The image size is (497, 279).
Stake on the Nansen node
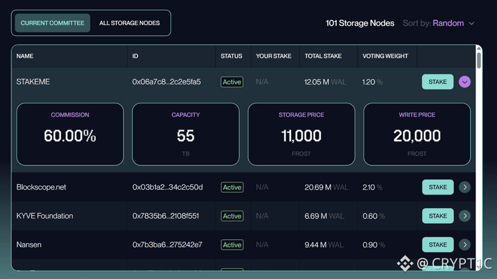click(438, 245)
